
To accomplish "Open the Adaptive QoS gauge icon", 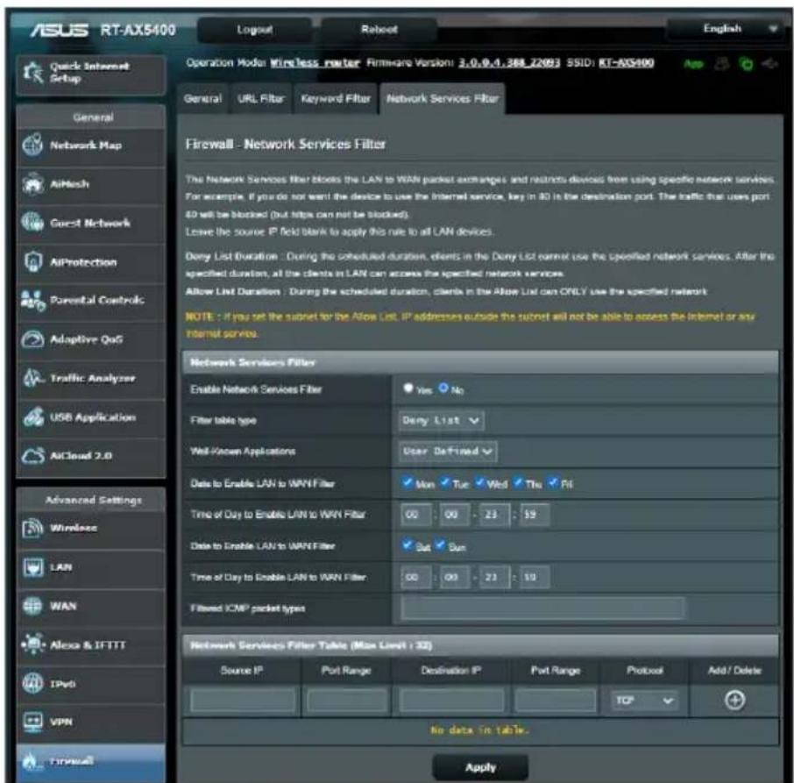I will point(33,339).
